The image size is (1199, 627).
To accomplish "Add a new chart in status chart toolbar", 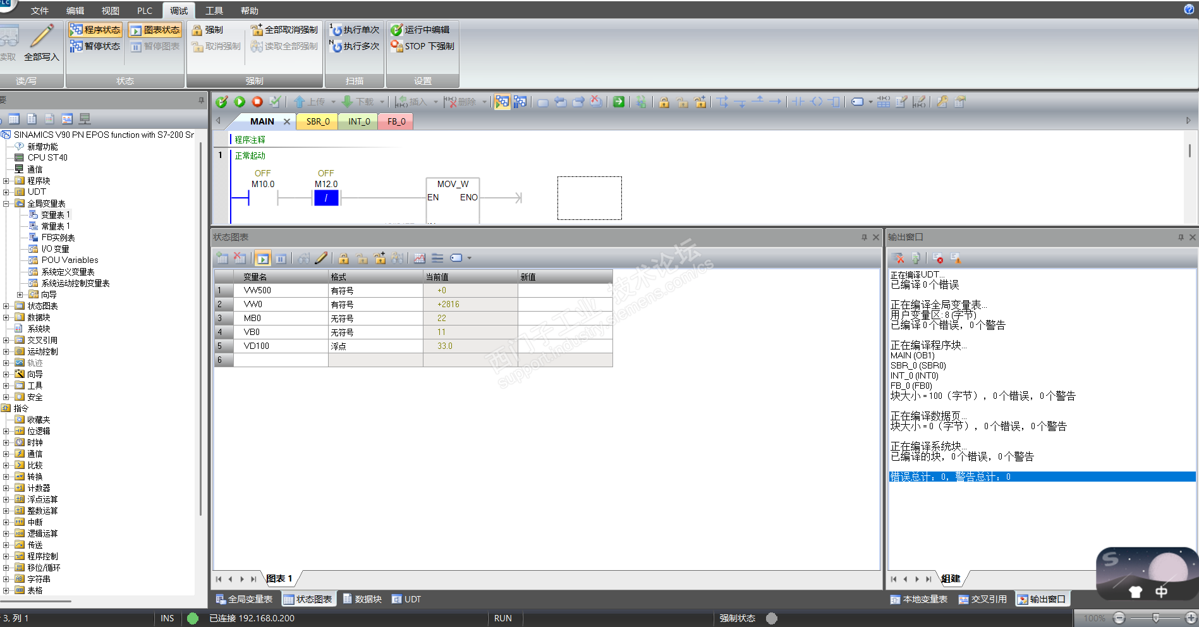I will pos(222,258).
